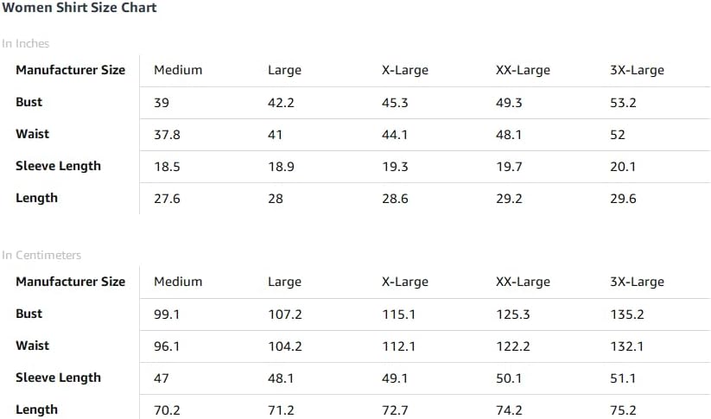711x419 pixels.
Task: Select the In Centimeters section label
Action: 41,255
